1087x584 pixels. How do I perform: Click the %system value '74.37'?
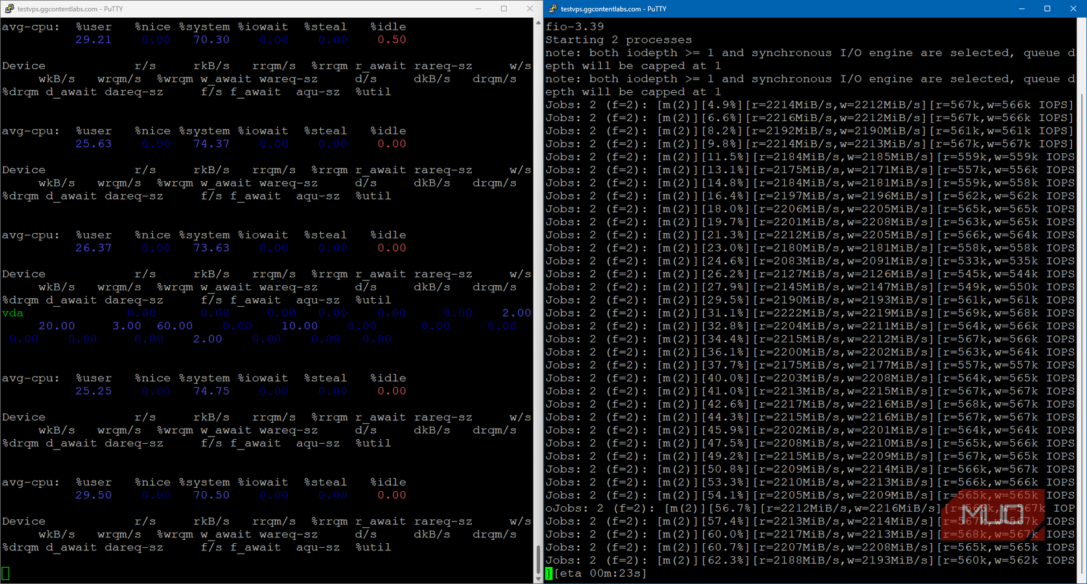pyautogui.click(x=211, y=144)
